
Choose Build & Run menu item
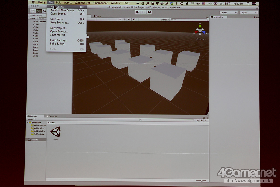click(x=67, y=44)
